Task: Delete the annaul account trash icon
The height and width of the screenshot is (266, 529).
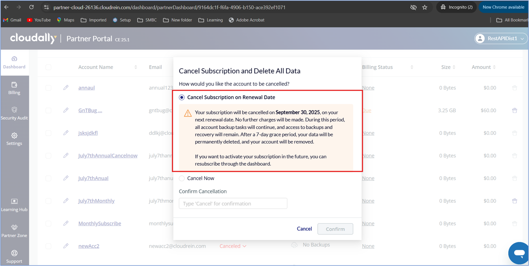Action: [515, 87]
